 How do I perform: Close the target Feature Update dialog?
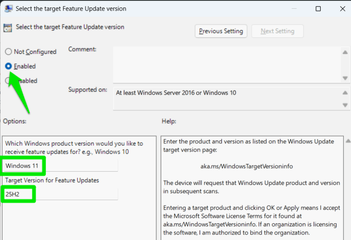pos(343,9)
